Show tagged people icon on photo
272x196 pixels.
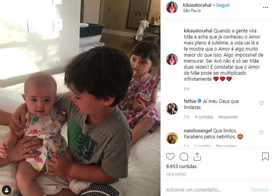tap(7, 190)
